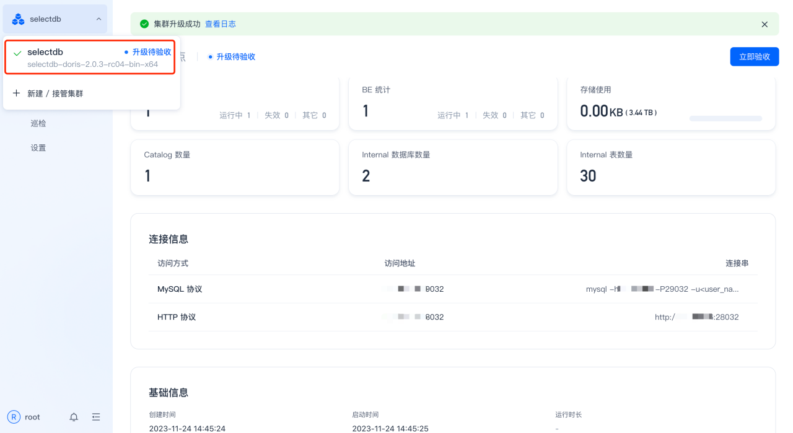Click the selectdb logo icon

click(x=19, y=19)
